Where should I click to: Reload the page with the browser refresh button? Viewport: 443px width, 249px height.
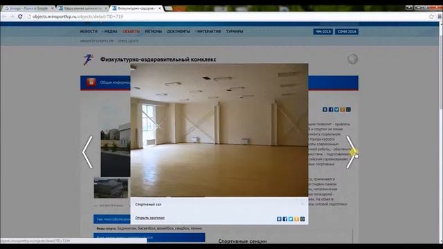tap(20, 17)
